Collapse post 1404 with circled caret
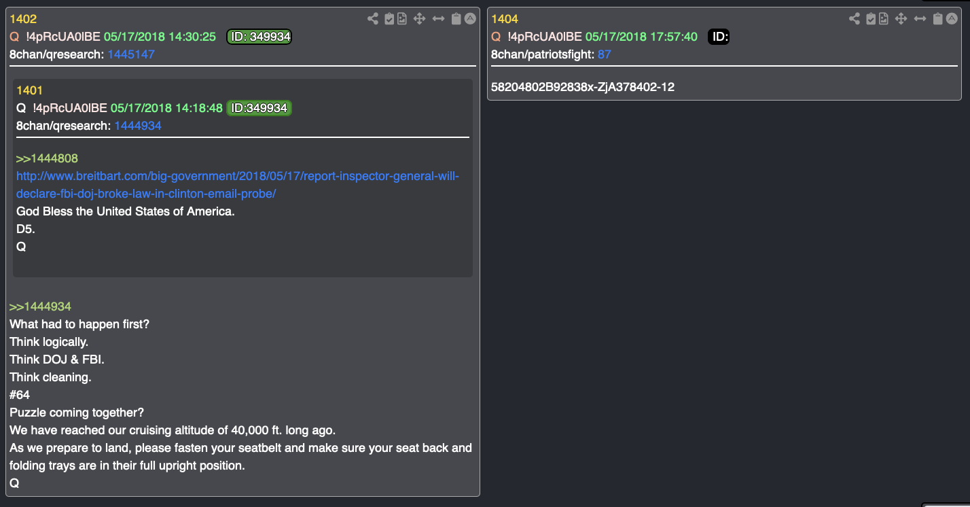 click(951, 19)
